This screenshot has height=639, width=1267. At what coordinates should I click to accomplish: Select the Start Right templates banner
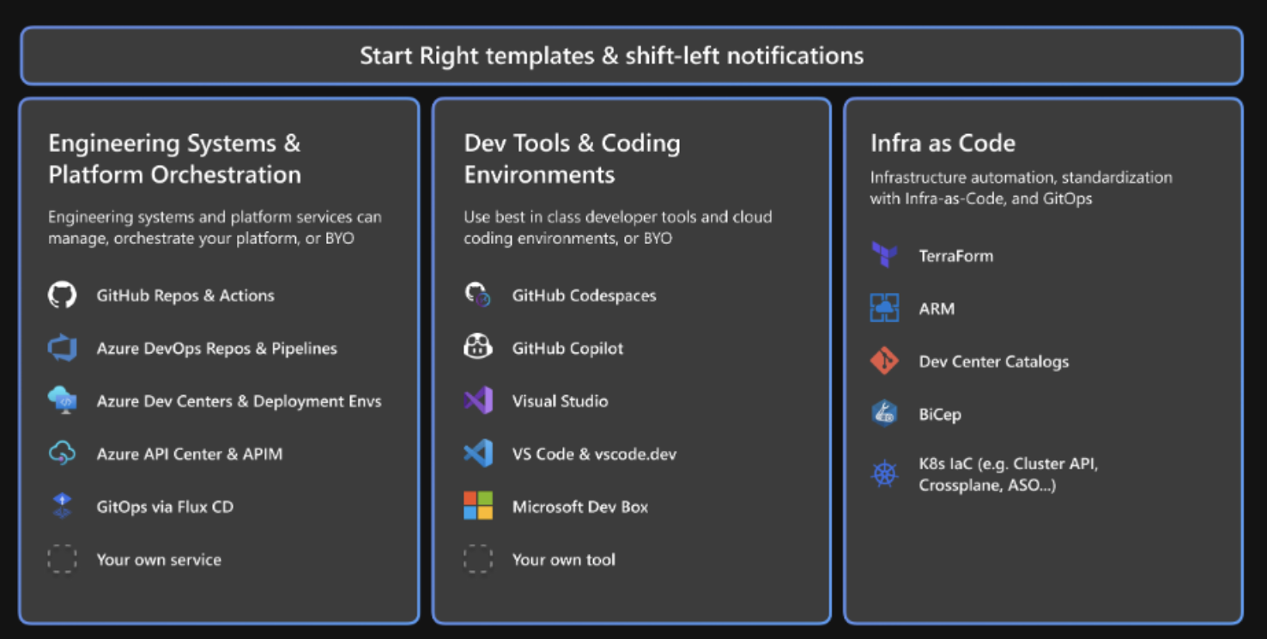[632, 56]
